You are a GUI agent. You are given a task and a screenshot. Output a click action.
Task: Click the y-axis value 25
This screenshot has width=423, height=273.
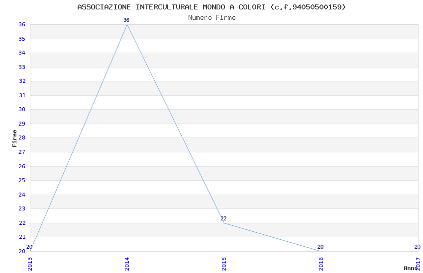[x=22, y=180]
